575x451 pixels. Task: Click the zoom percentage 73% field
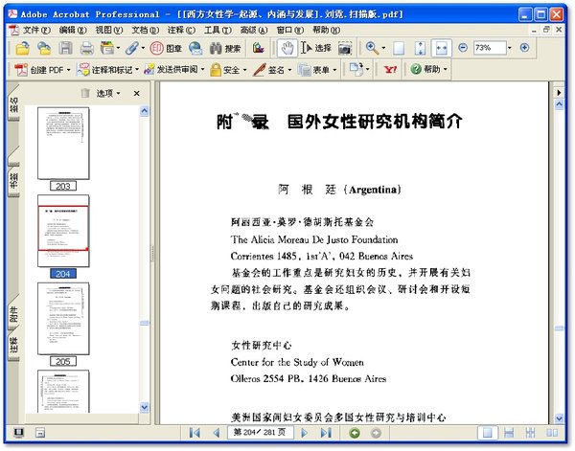pos(490,48)
